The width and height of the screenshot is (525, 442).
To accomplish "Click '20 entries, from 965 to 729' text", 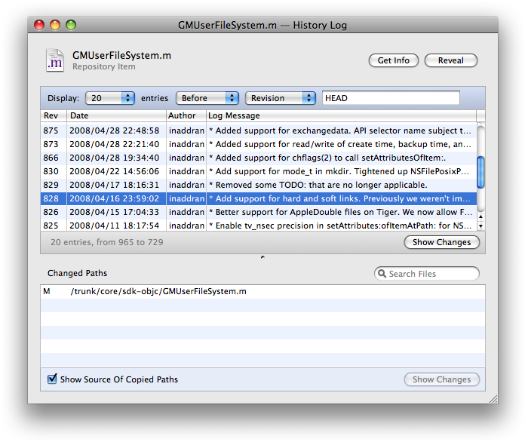I will coord(107,242).
